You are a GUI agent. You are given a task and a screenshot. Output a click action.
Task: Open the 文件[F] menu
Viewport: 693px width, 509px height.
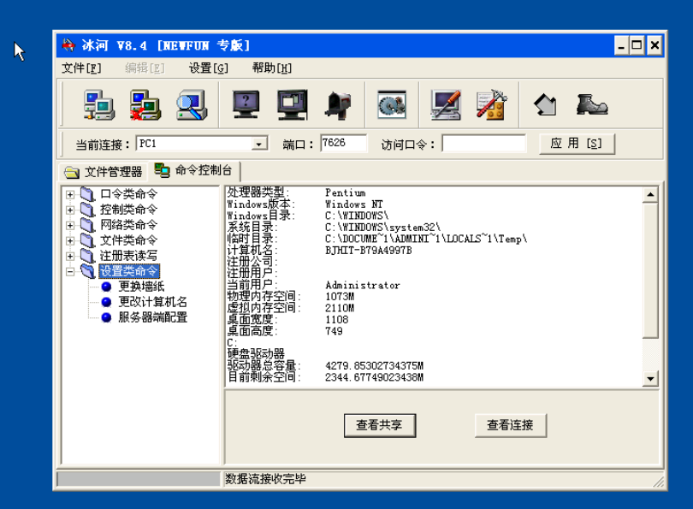pos(81,68)
